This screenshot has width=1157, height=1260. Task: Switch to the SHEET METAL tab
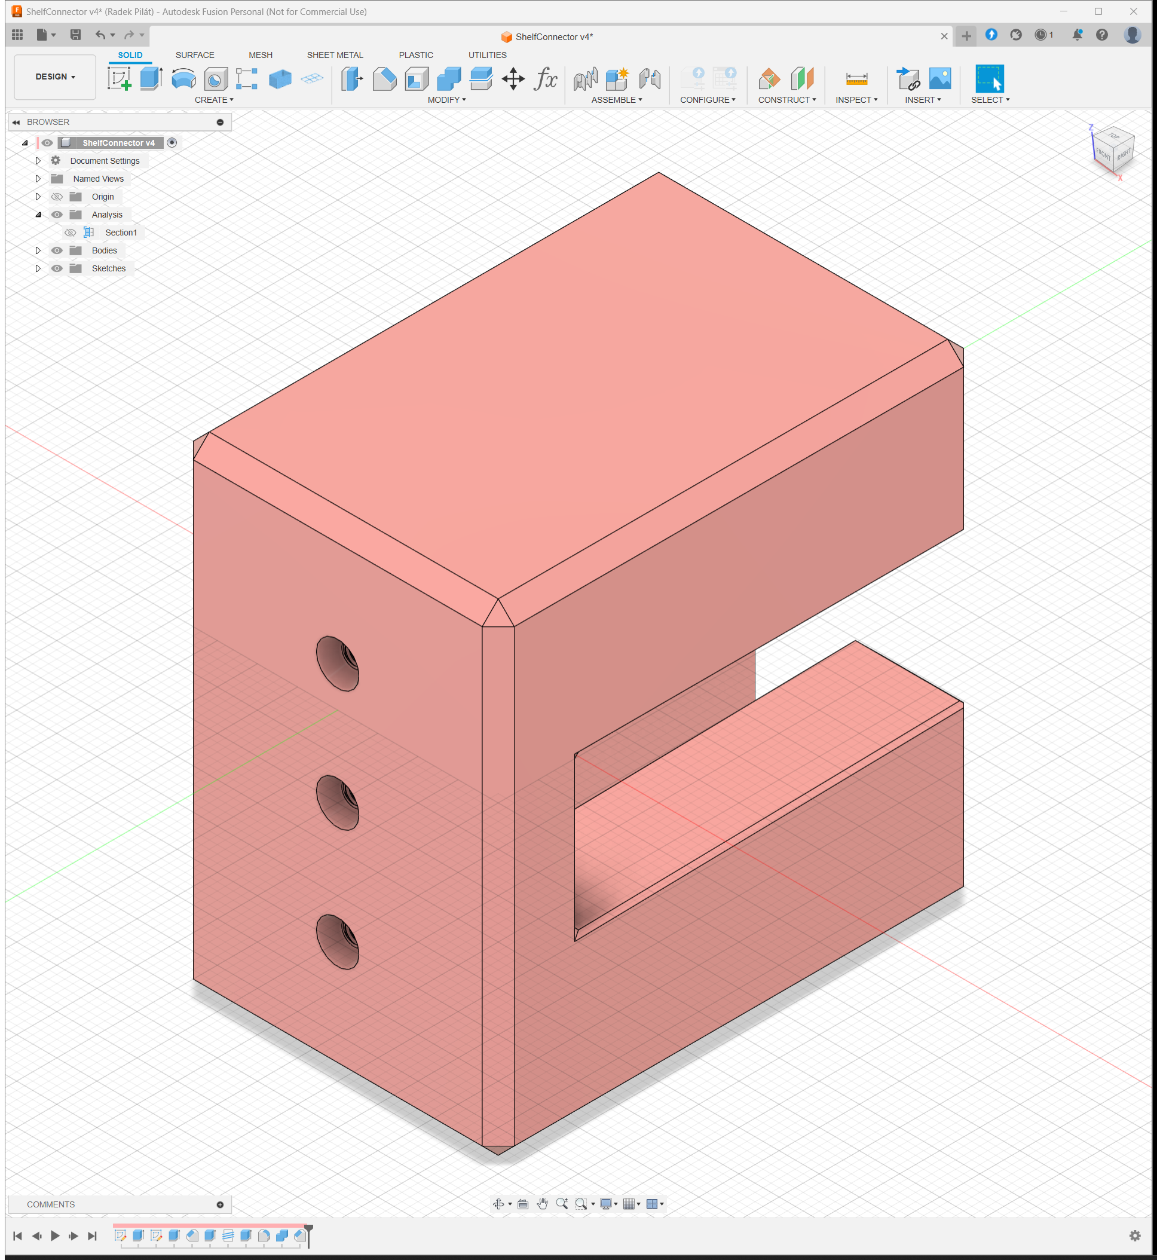pyautogui.click(x=335, y=55)
